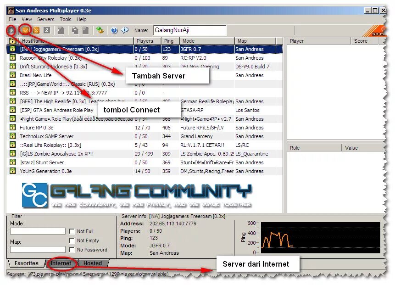This screenshot has height=285, width=395.
Task: Click lock icon of LS Zombie Apocalypse row
Action: (x=12, y=153)
